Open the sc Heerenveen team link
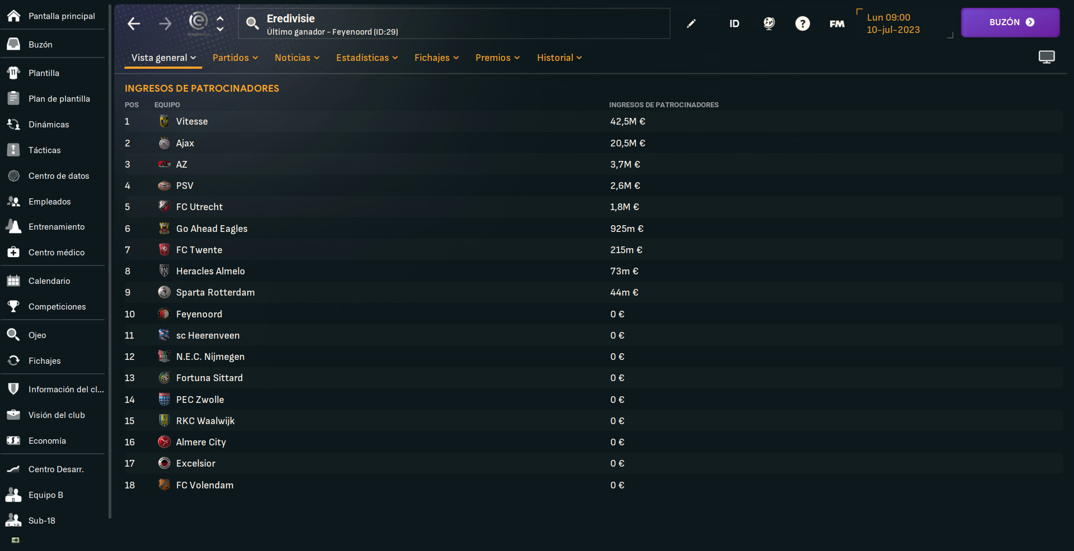 (208, 335)
